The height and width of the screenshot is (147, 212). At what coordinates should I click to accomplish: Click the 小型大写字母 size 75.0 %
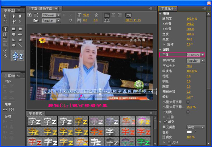point(191,107)
